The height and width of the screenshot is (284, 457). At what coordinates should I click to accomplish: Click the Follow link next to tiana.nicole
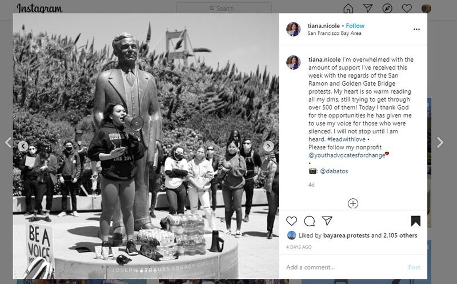tap(355, 26)
